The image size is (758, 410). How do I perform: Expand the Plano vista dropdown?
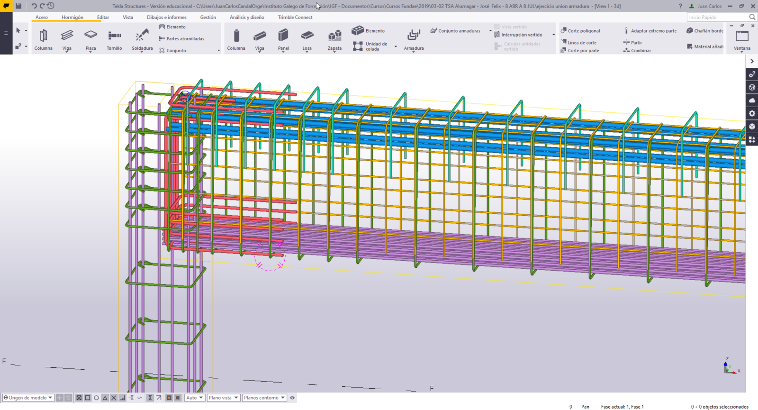[x=223, y=398]
